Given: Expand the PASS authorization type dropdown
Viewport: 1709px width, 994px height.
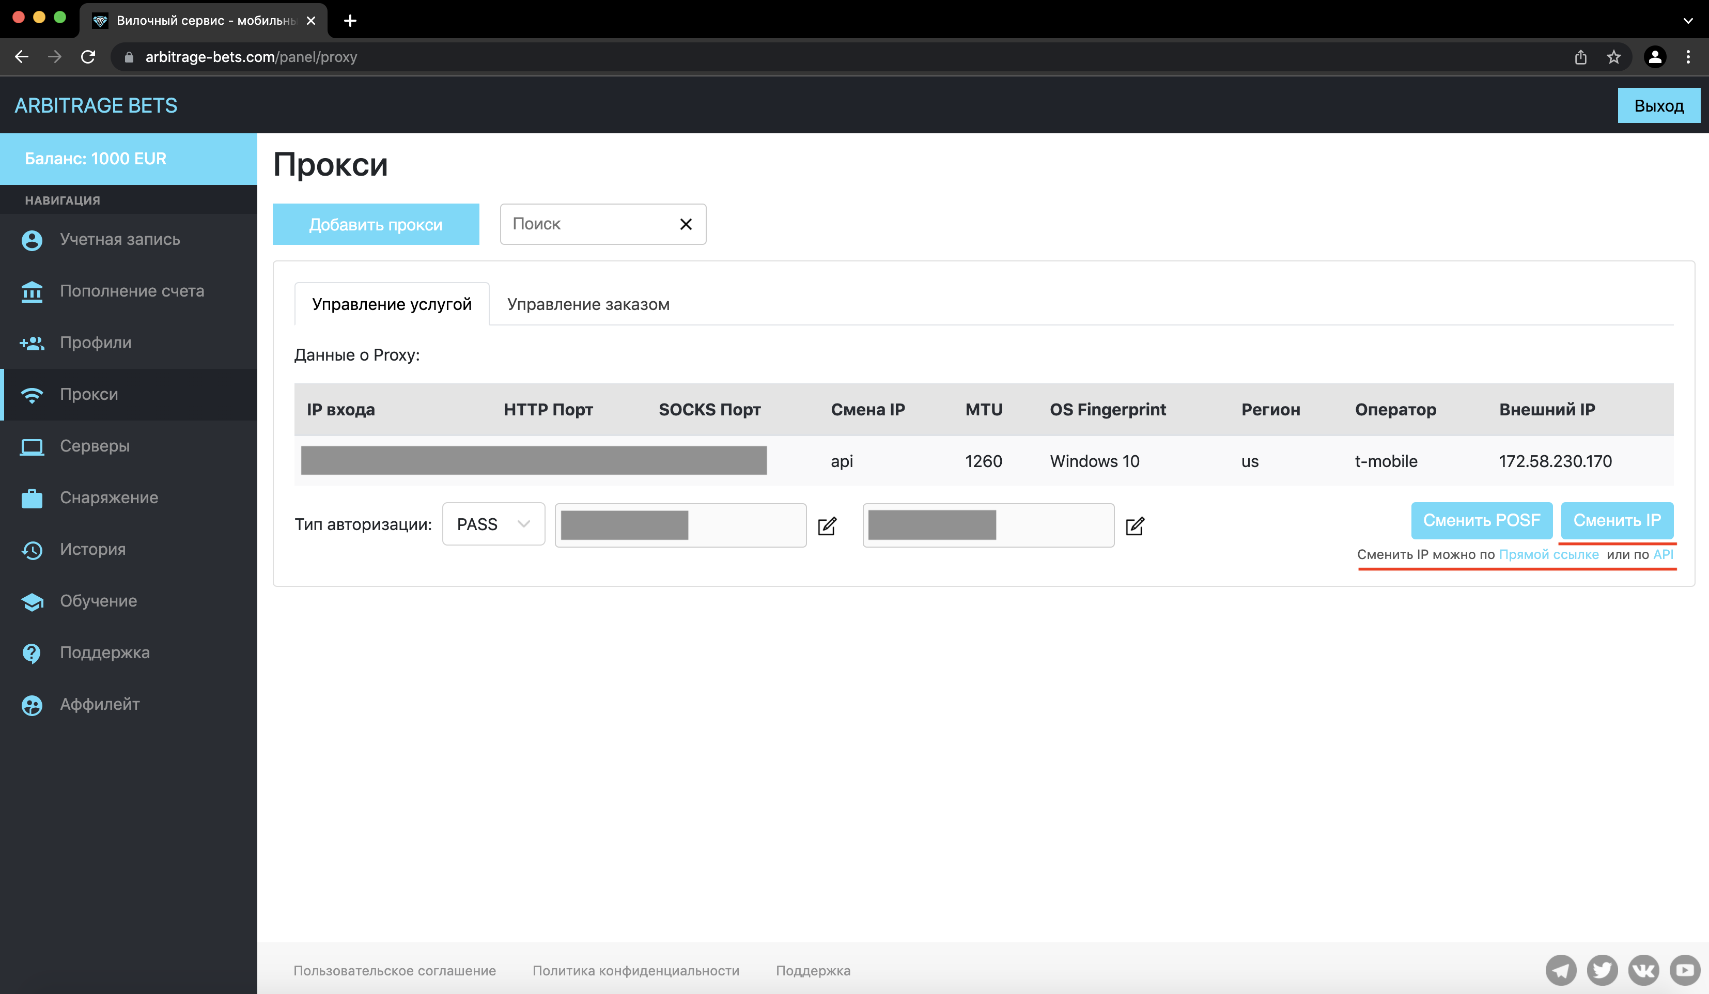Looking at the screenshot, I should coord(493,523).
